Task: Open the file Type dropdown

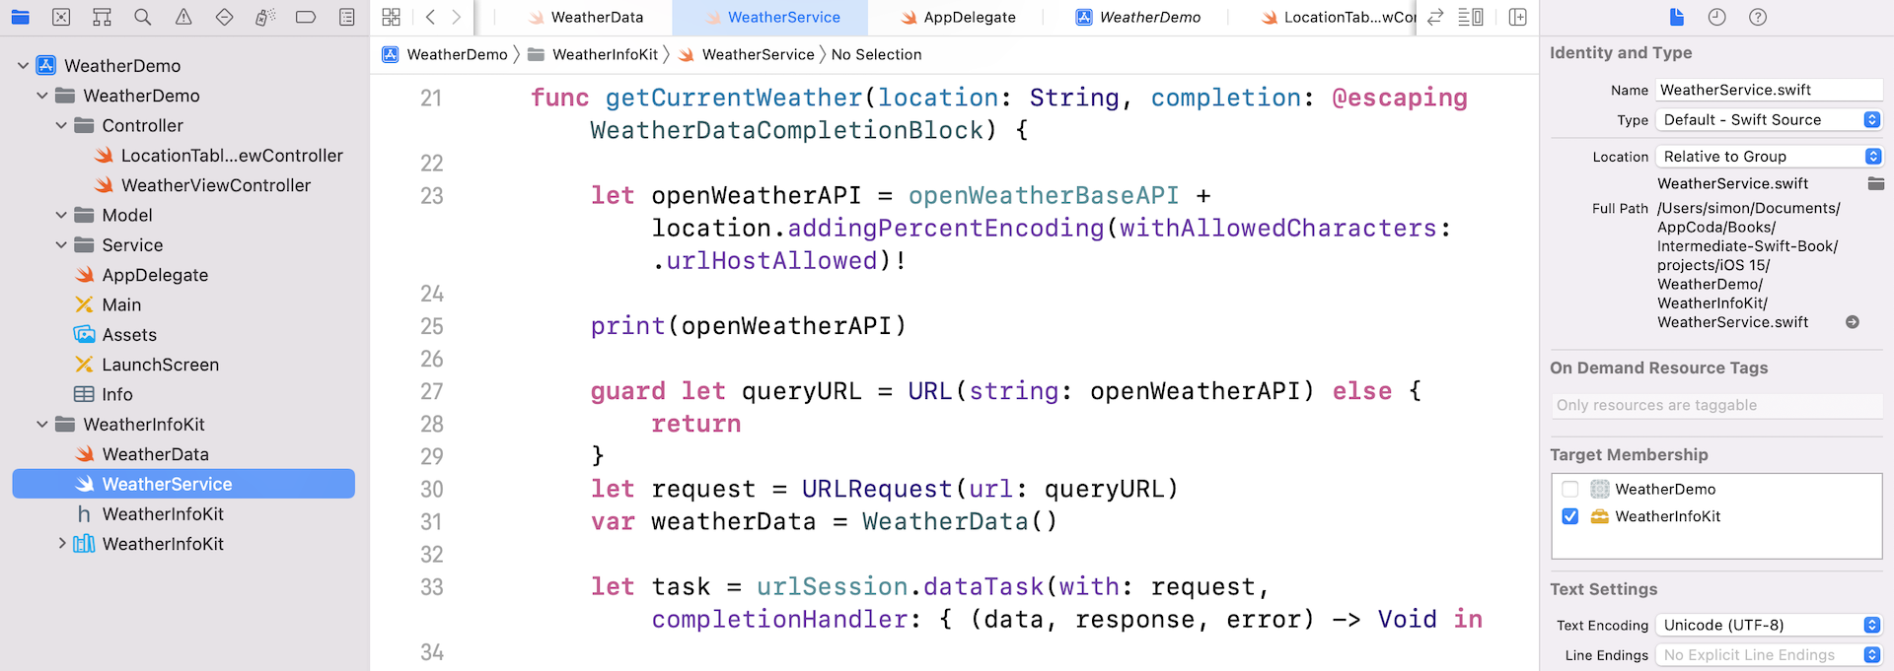Action: point(1769,119)
